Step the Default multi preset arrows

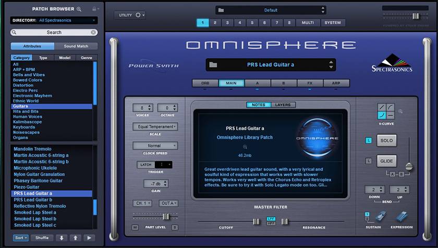pyautogui.click(x=323, y=10)
